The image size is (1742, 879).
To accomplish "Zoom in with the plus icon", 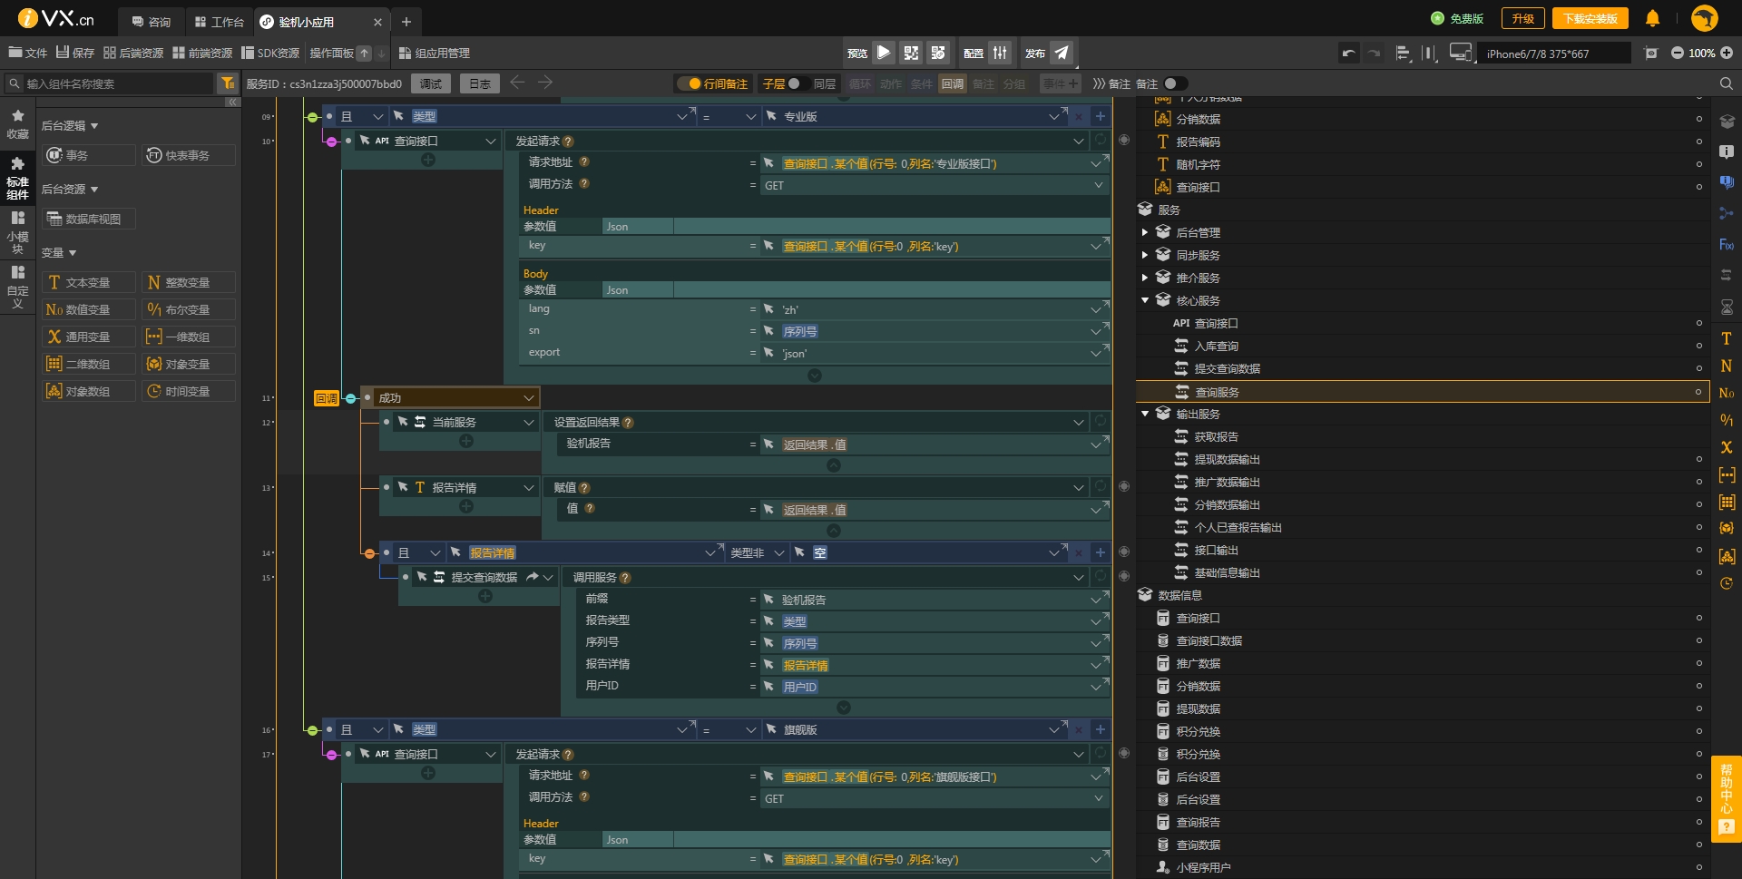I will (x=1727, y=54).
